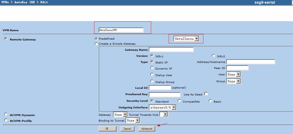Enable the Use As Seed checkbox

[206, 94]
